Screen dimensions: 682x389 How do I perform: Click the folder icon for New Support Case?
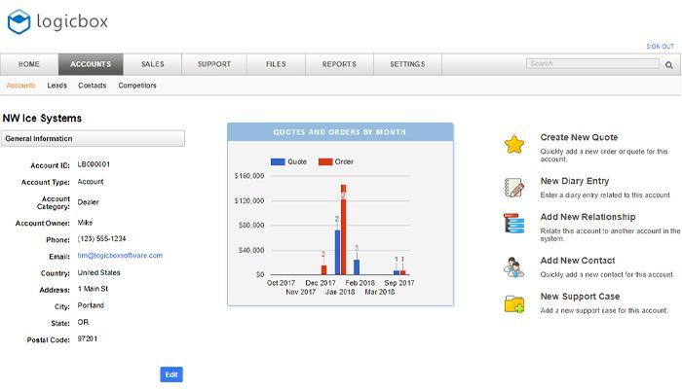pyautogui.click(x=514, y=303)
